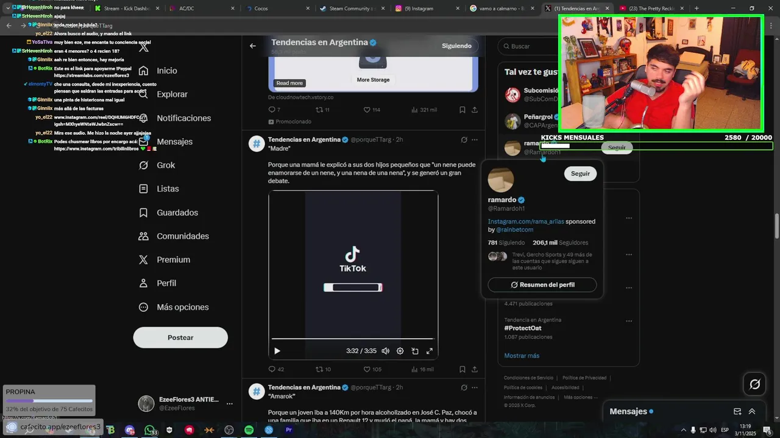Open a new browser tab
The image size is (780, 438).
(x=697, y=9)
